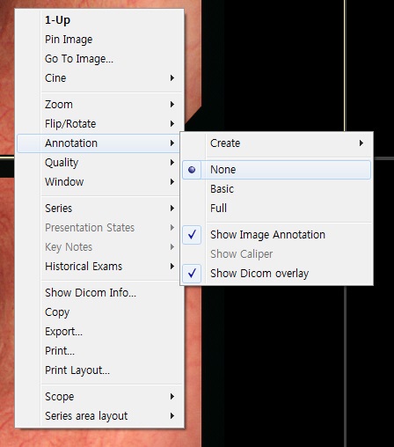
Task: Open the Historical Exams submenu
Action: pyautogui.click(x=98, y=267)
